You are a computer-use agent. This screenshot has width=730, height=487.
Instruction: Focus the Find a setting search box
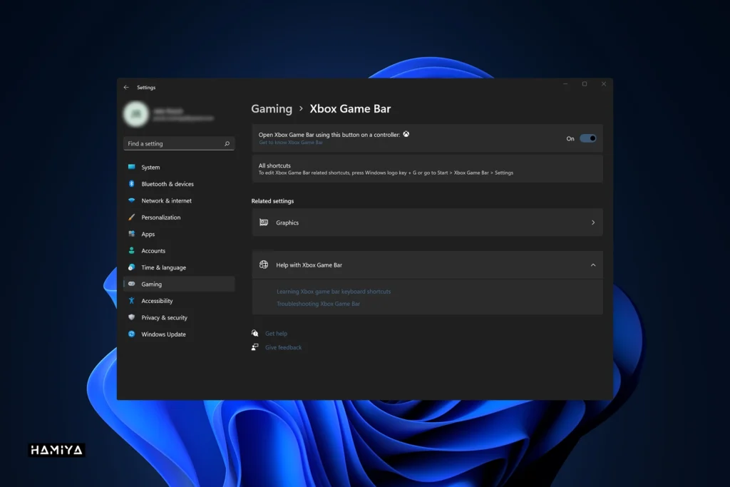pyautogui.click(x=179, y=143)
